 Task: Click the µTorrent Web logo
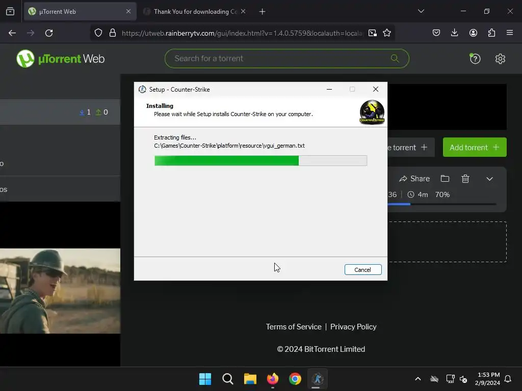[60, 59]
